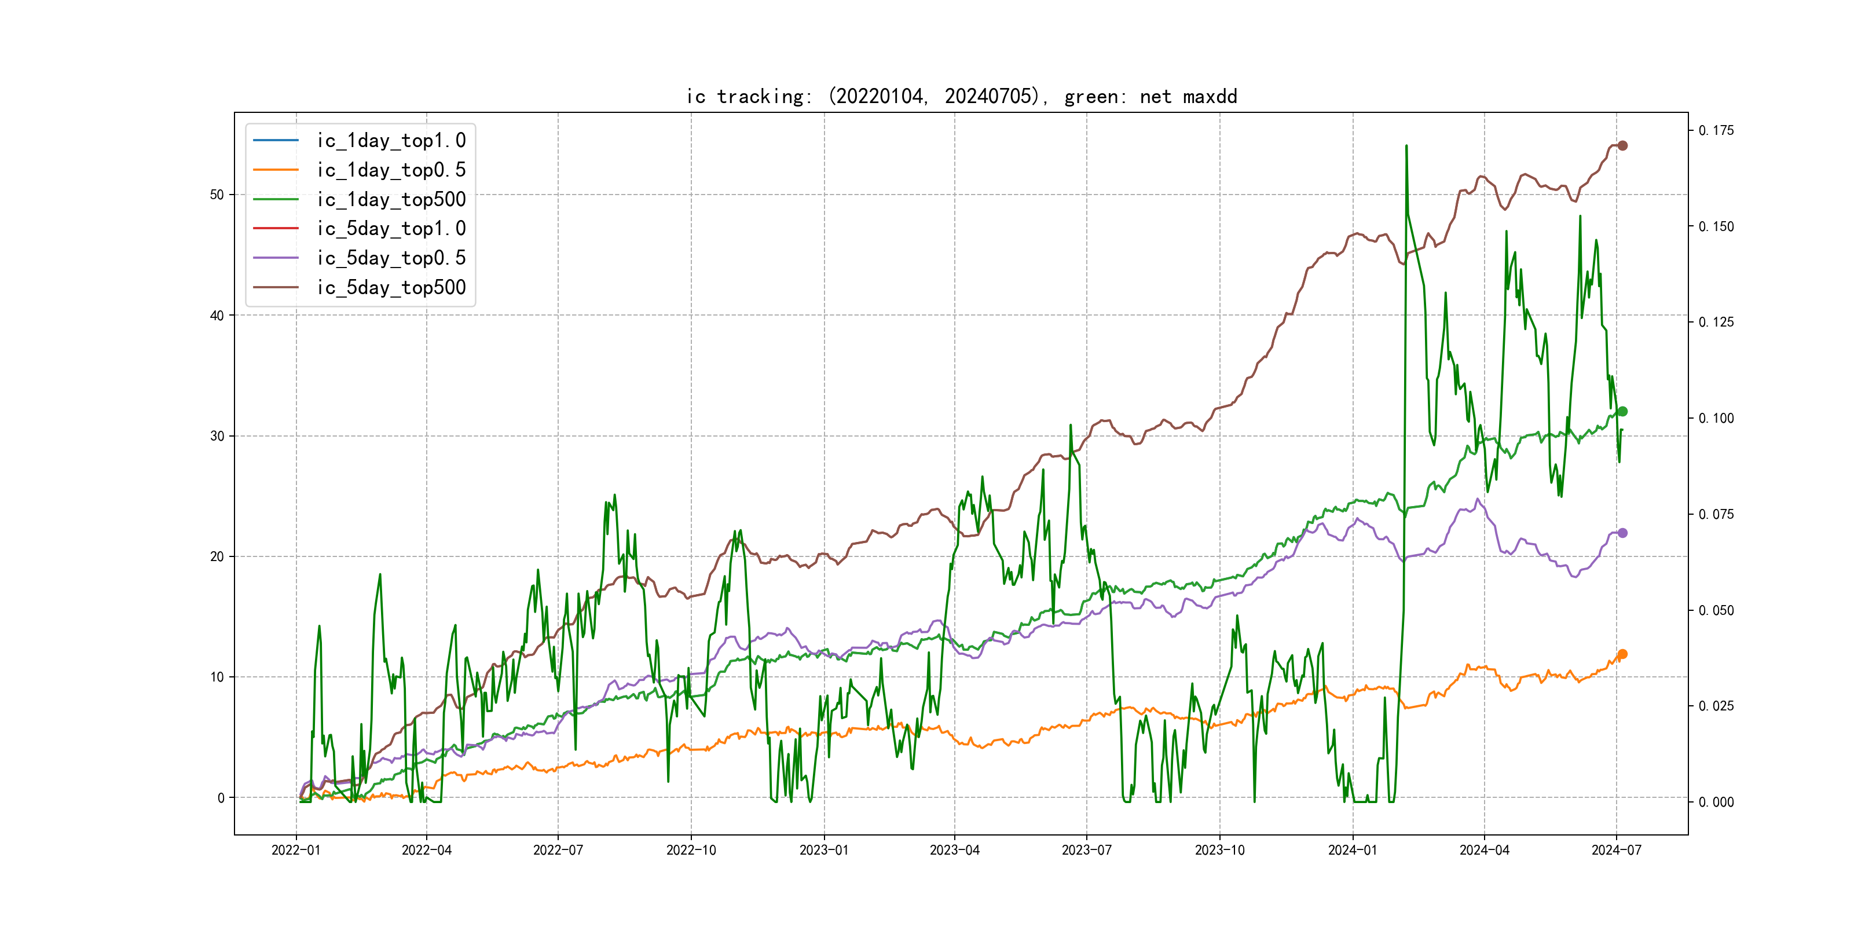Click the chart title text
1876x938 pixels.
point(961,96)
